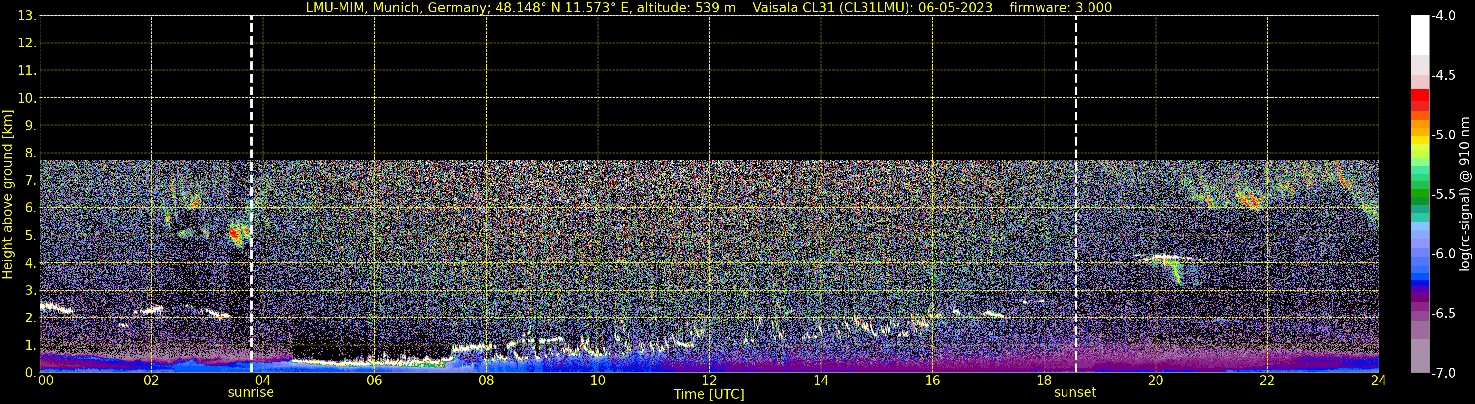Pick the white top segment of the colorbar
The width and height of the screenshot is (1475, 404).
(1420, 35)
